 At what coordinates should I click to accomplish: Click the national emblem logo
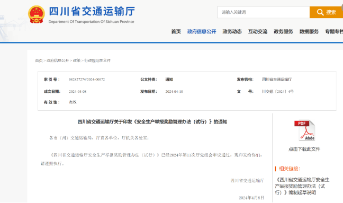(37, 14)
